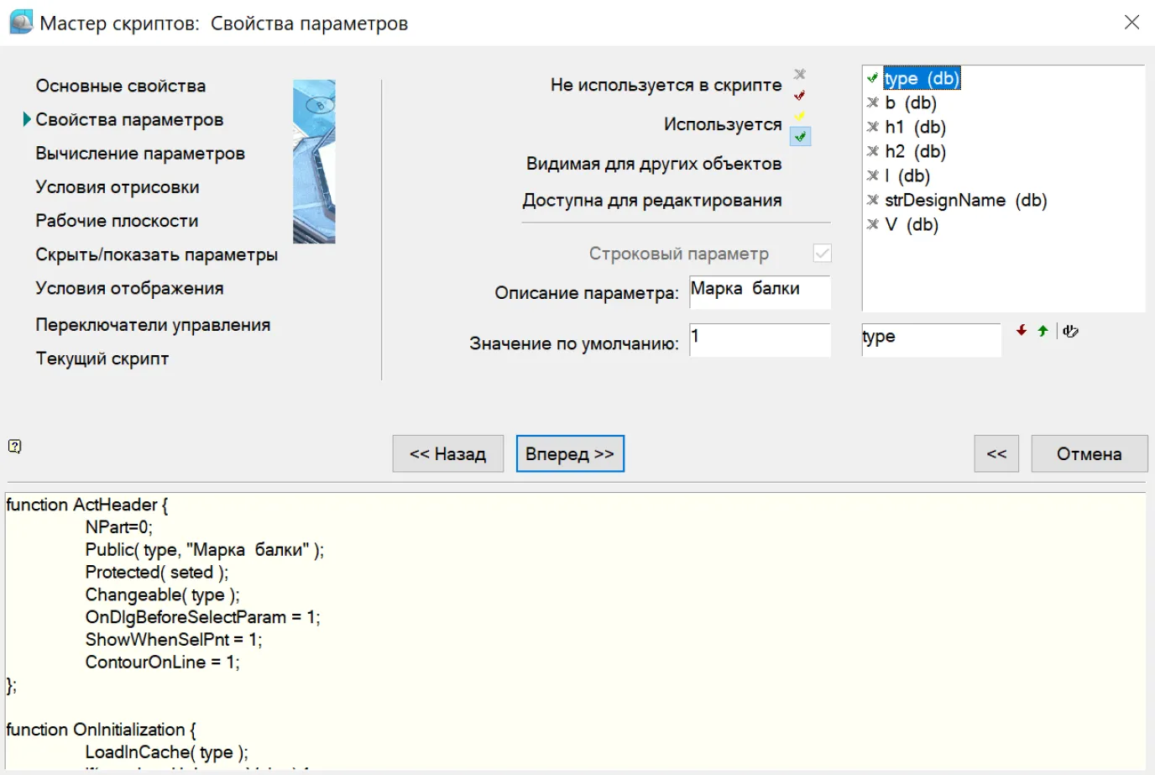The width and height of the screenshot is (1155, 775).
Task: Click the hand icon beside the arrows
Action: coord(1070,331)
